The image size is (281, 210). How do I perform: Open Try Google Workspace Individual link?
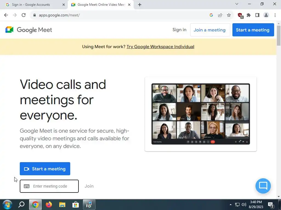(160, 46)
